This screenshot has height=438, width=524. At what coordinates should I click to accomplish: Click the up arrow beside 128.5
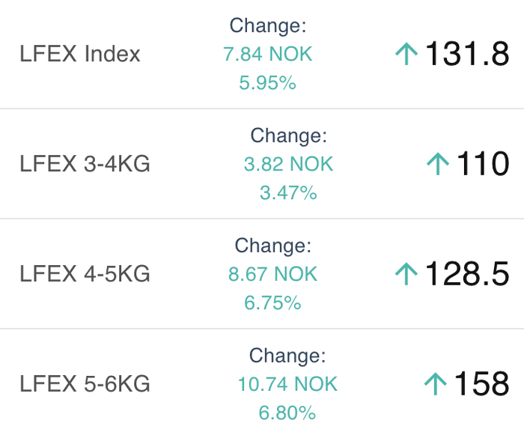(406, 274)
